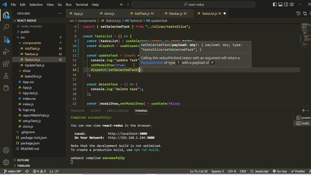Open the Source Control view icon
The image size is (311, 175).
pos(6,39)
